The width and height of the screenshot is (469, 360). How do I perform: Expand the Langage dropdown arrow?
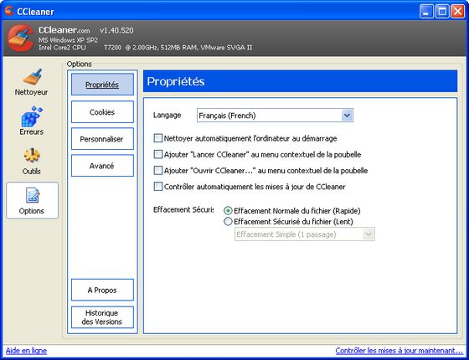pos(347,116)
